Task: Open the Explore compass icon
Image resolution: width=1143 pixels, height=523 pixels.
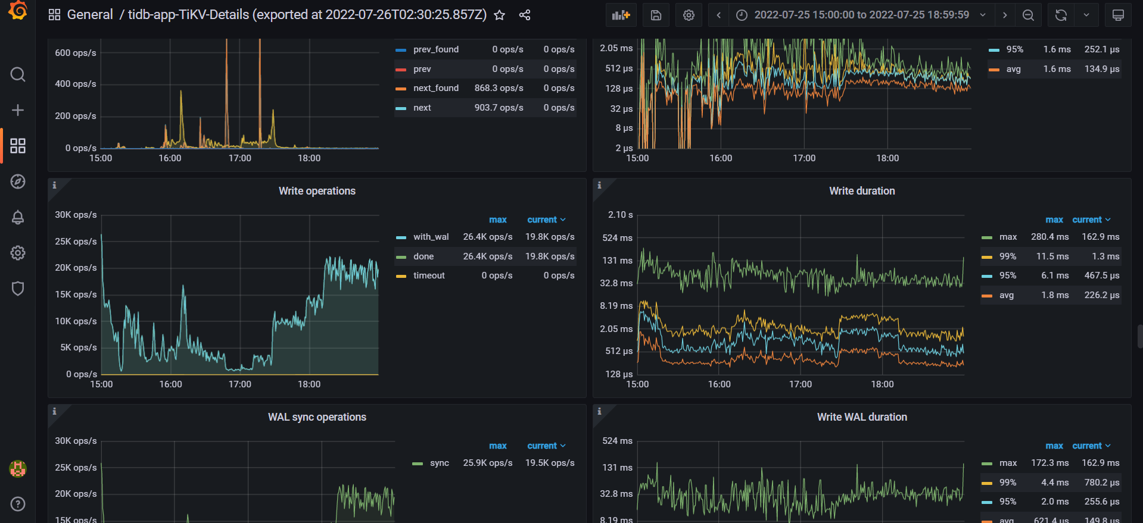Action: click(18, 181)
